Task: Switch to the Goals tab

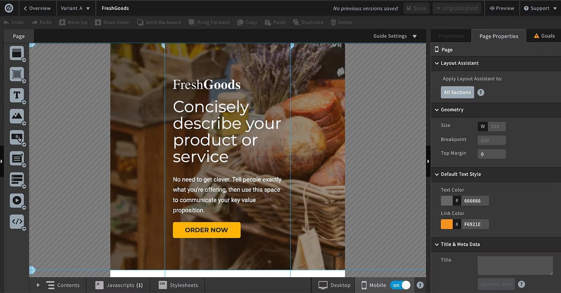Action: [x=544, y=36]
